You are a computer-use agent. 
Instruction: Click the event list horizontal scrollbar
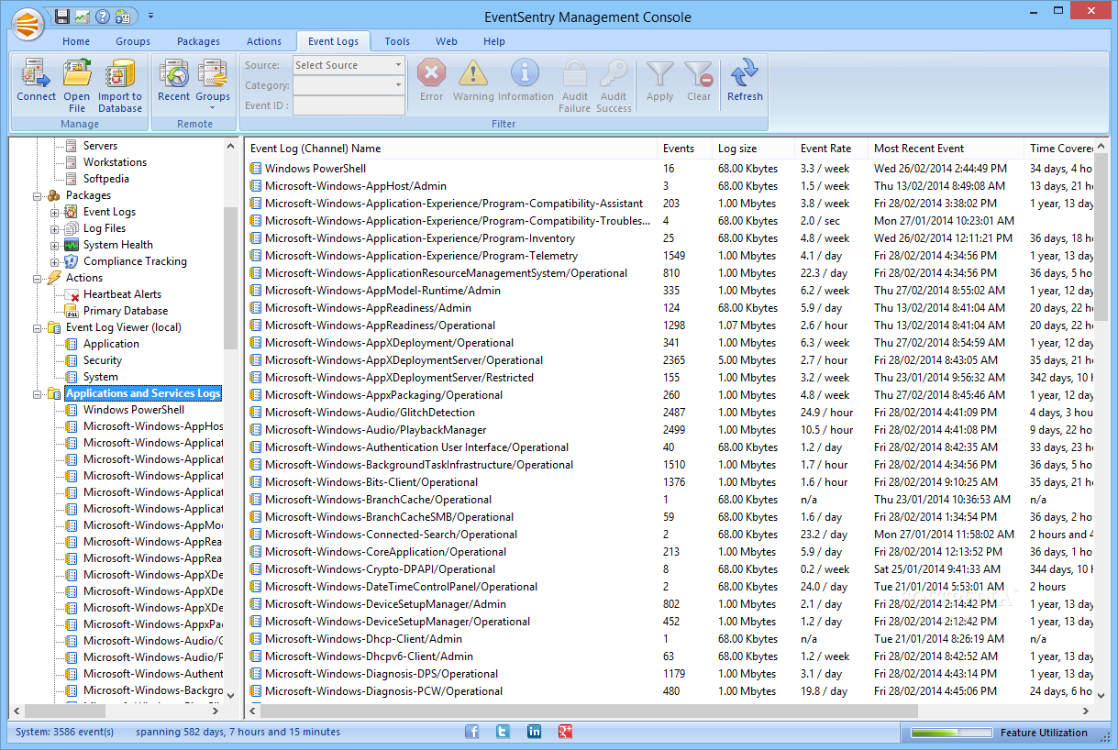(670, 711)
